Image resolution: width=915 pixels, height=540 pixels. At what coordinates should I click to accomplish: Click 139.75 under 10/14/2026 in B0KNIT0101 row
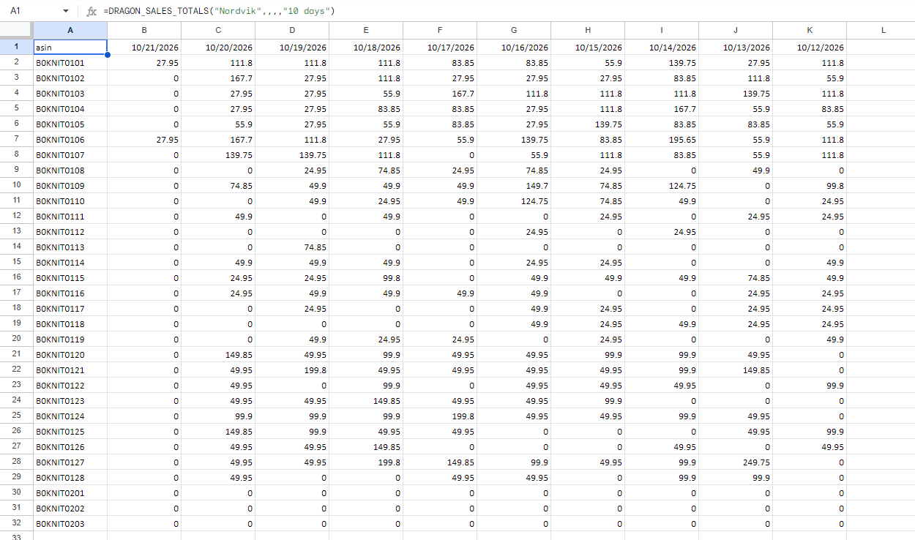pyautogui.click(x=662, y=63)
